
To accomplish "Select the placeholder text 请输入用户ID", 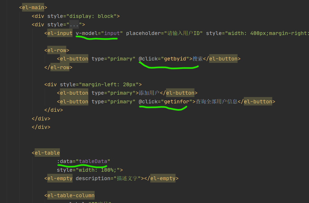I will (x=185, y=33).
